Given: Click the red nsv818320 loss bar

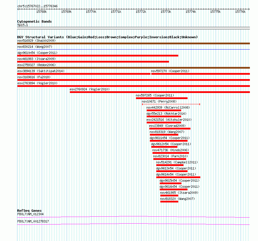Looking at the screenshot, I should 169,202.
